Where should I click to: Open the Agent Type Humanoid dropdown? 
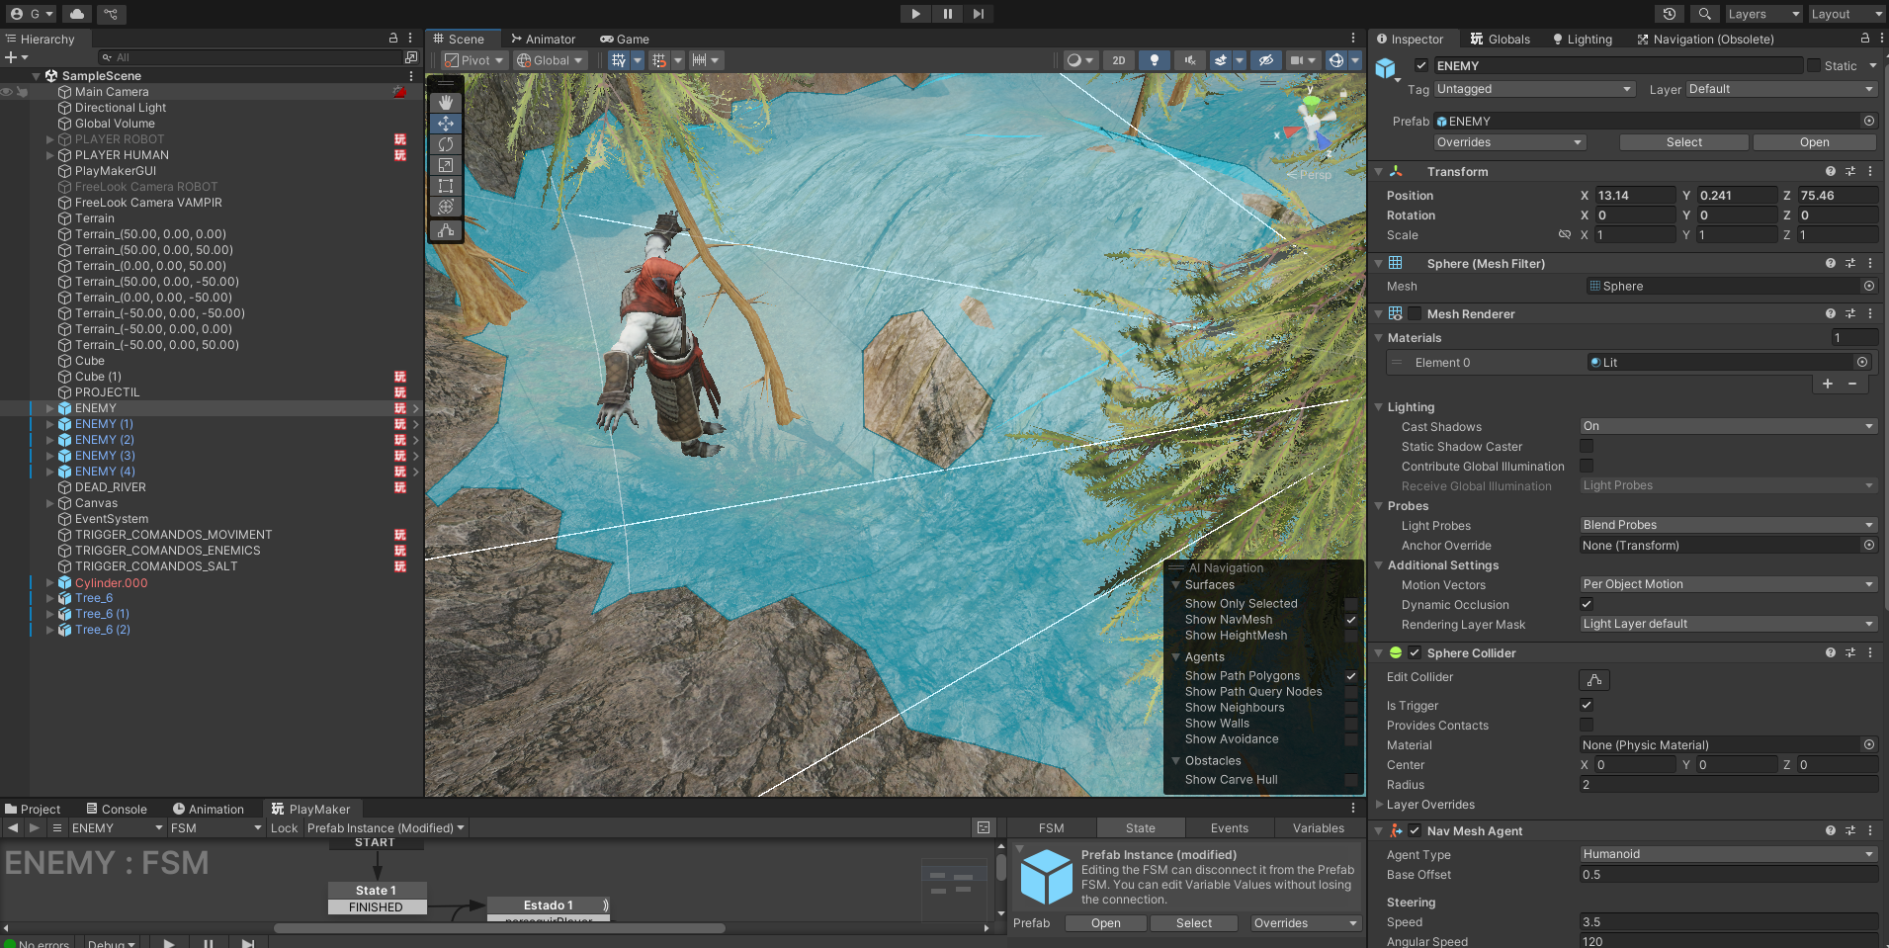[x=1727, y=854]
